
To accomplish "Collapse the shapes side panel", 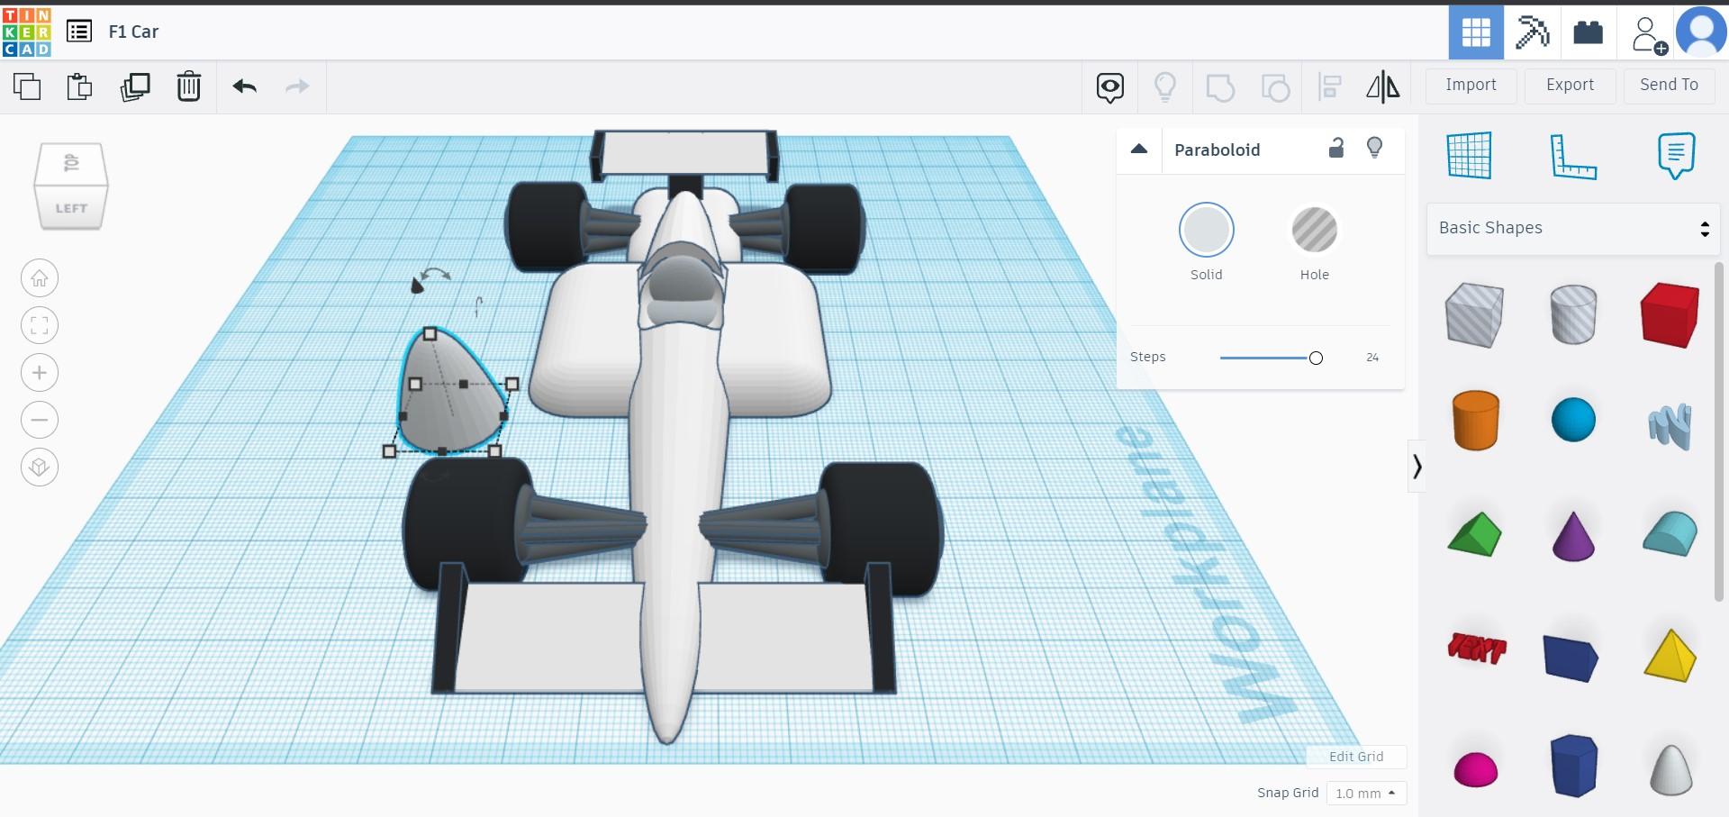I will coord(1417,467).
